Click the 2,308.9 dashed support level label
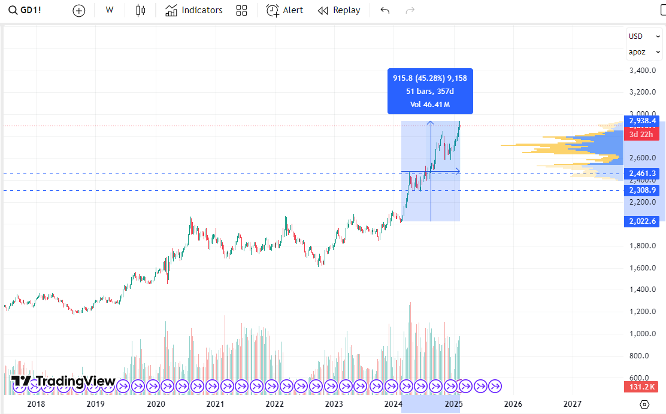The image size is (666, 414). click(641, 190)
